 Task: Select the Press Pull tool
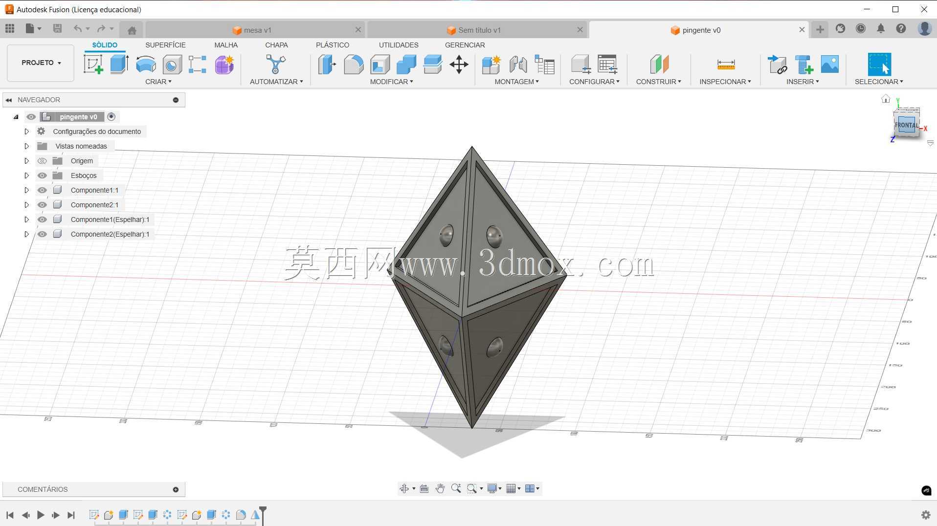[327, 65]
